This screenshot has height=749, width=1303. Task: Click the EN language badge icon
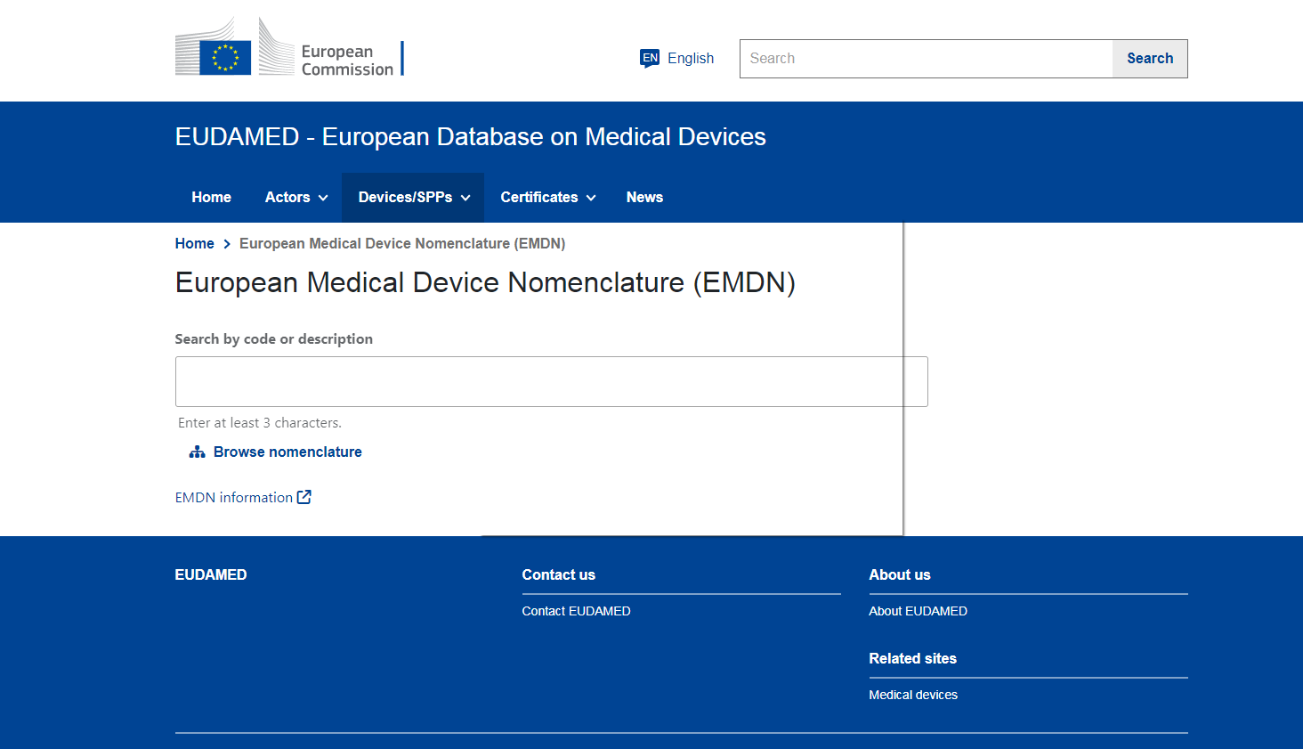tap(650, 58)
